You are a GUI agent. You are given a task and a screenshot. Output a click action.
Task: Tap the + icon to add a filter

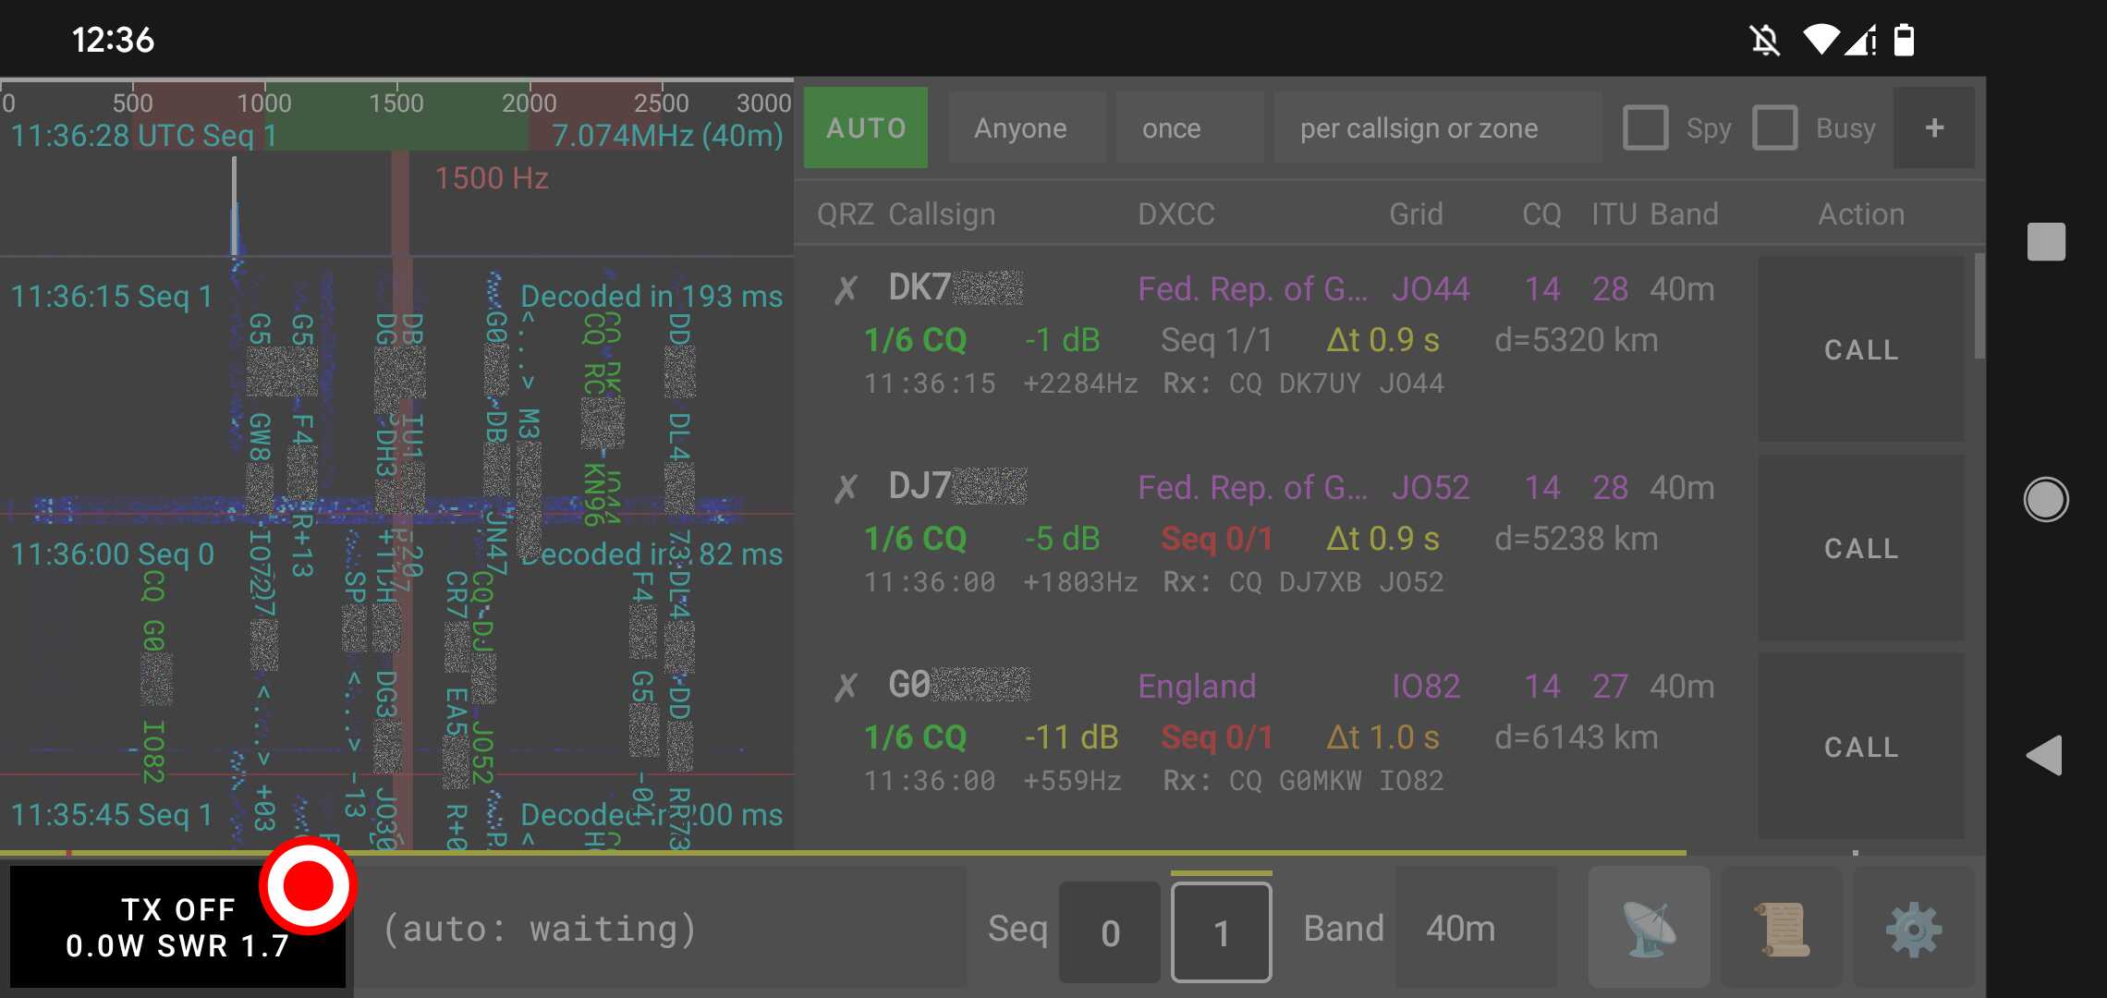click(x=1933, y=128)
